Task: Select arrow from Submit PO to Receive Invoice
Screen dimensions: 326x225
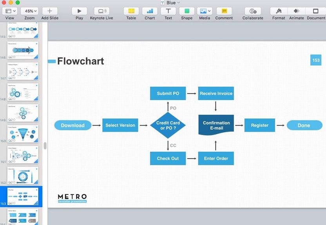Action: 192,94
